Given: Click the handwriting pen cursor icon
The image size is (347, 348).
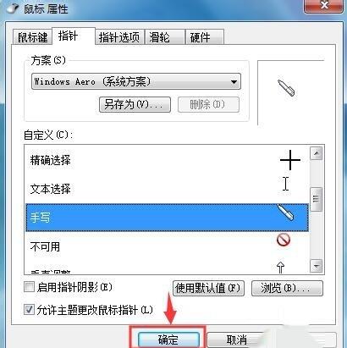Looking at the screenshot, I should 285,213.
